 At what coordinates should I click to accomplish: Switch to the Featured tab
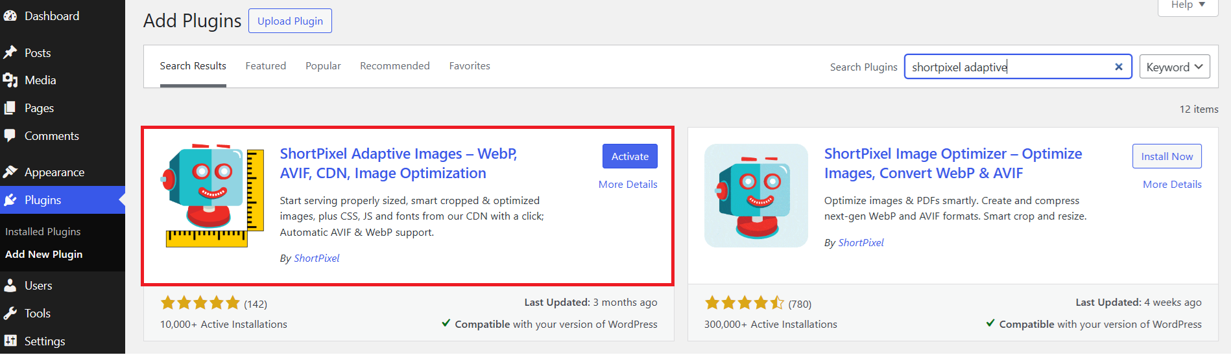tap(266, 66)
